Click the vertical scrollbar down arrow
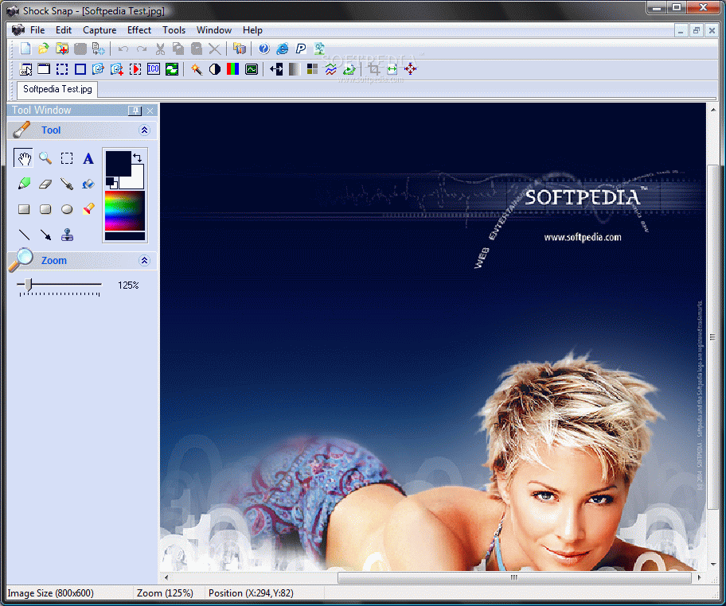The image size is (726, 606). [x=713, y=565]
